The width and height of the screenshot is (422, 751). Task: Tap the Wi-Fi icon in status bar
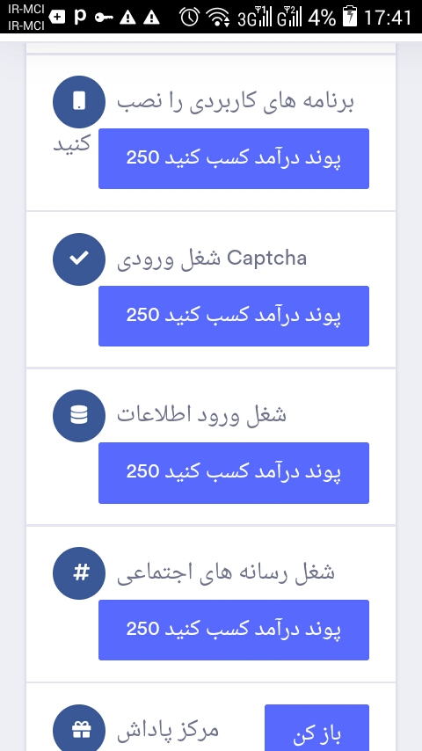click(218, 17)
